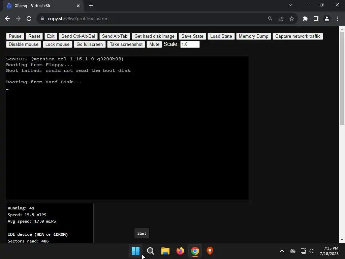Screen dimensions: 345x259
Task: Exit the emulator
Action: [x=51, y=36]
